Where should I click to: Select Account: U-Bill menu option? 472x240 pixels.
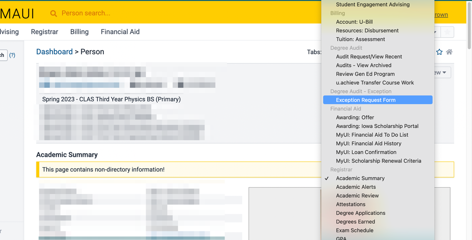tap(354, 22)
